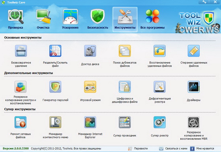Launch Восстановление удаленных файлов icon
221x152 pixels.
point(159,51)
